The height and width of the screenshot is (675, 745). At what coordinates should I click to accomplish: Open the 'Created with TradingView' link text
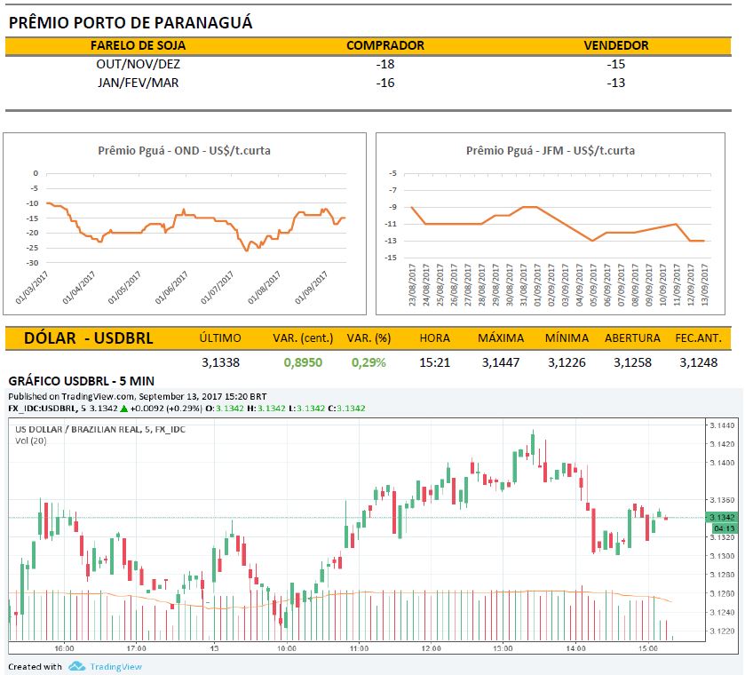point(106,666)
